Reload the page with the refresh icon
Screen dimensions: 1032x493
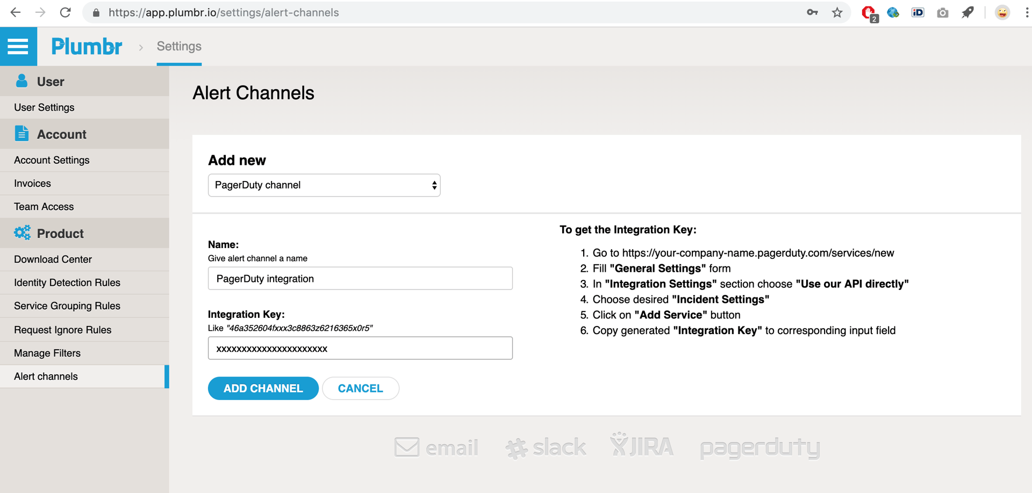coord(65,12)
